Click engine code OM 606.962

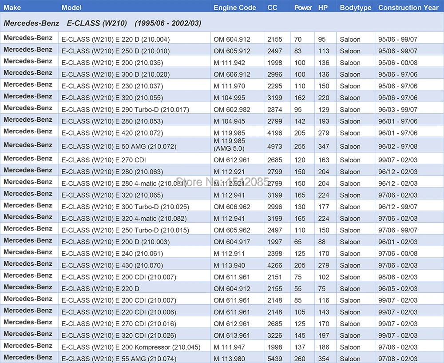[232, 207]
